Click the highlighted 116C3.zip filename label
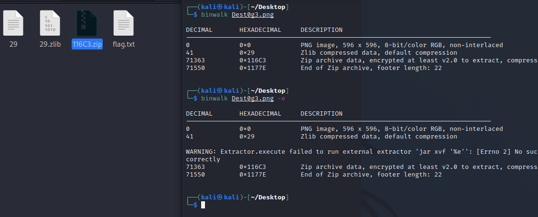538x217 pixels. [87, 45]
